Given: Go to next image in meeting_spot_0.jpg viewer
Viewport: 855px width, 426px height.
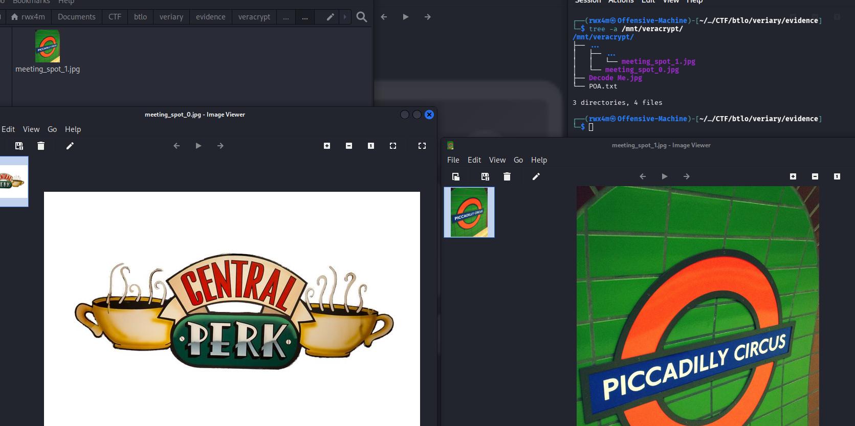Looking at the screenshot, I should coord(221,146).
